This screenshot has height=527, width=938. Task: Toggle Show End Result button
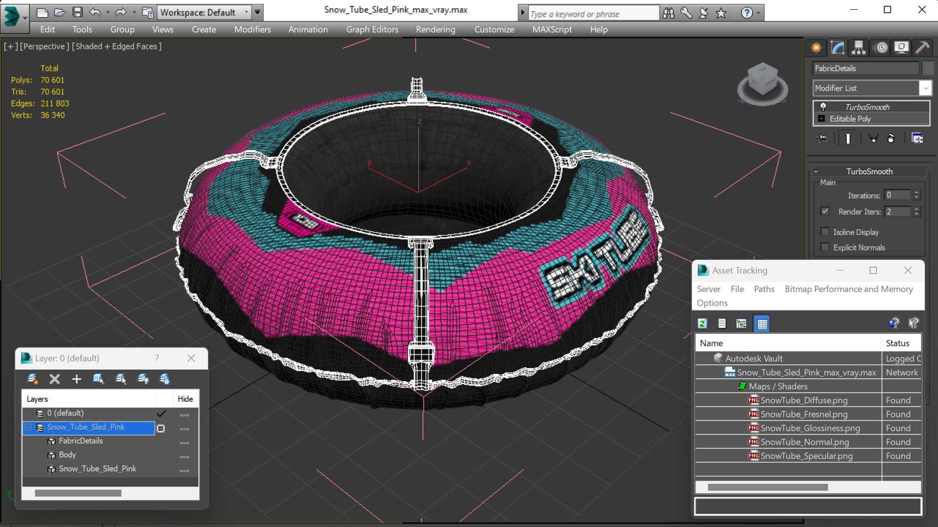[x=848, y=138]
